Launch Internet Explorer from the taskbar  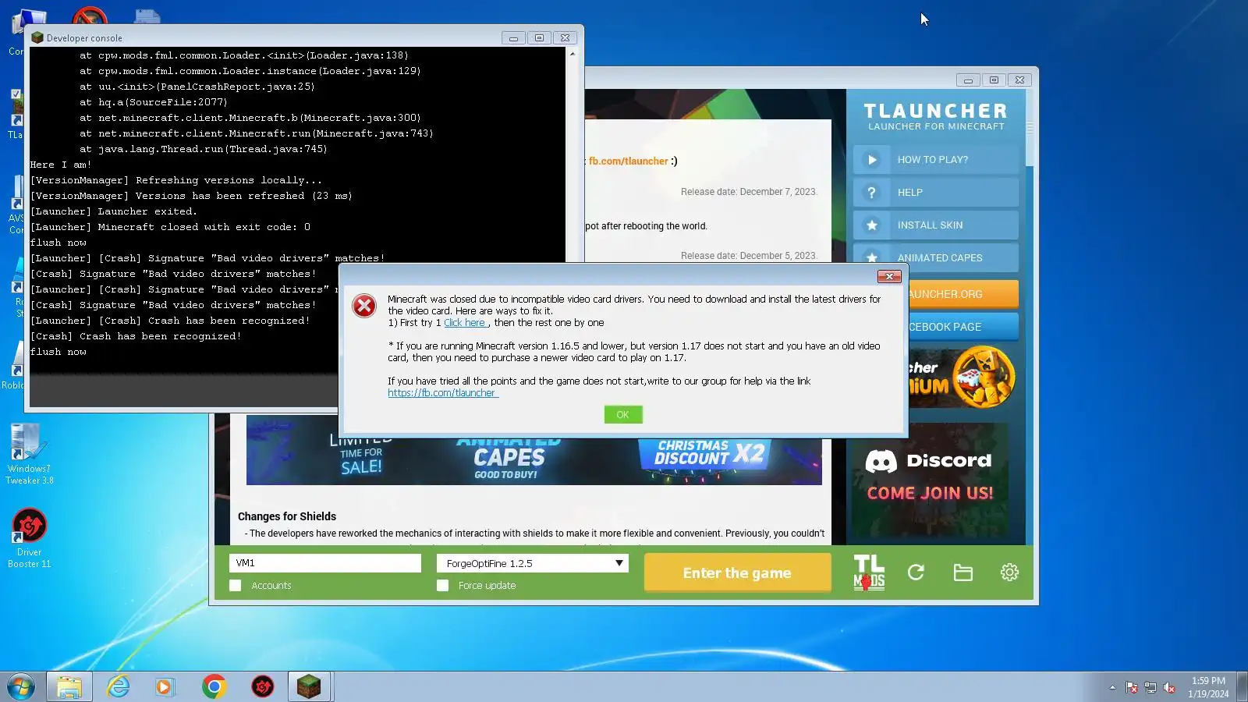click(119, 686)
